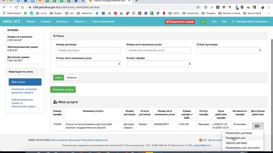This screenshot has width=273, height=153.
Task: Open the Google Drive bookmark icon
Action: point(121,13)
